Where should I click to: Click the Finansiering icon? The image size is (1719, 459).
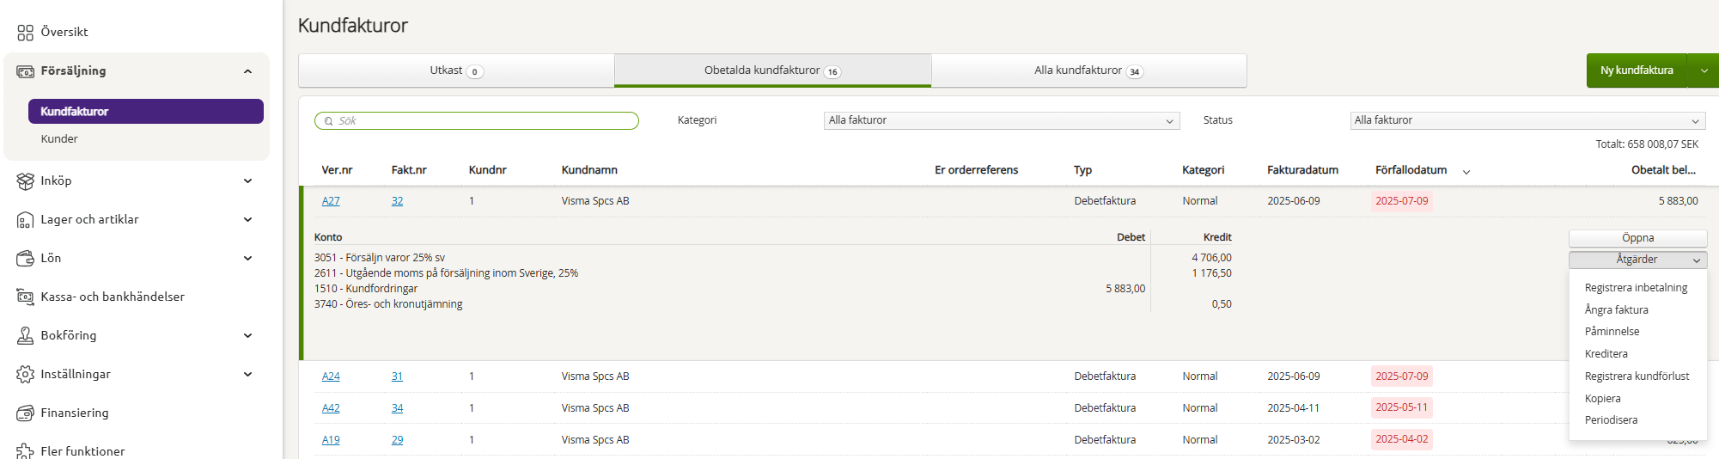point(25,413)
